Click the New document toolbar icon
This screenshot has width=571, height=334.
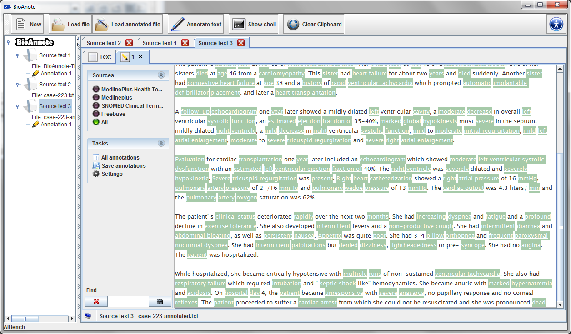(20, 25)
